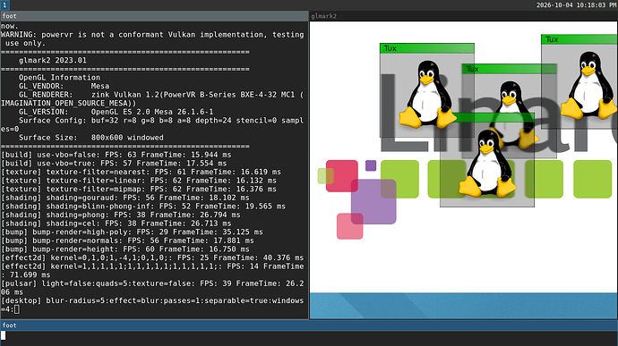This screenshot has width=618, height=346.
Task: Click the pulsar light=false result line
Action: click(152, 288)
